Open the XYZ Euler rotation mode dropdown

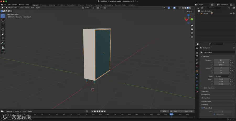coord(221,76)
